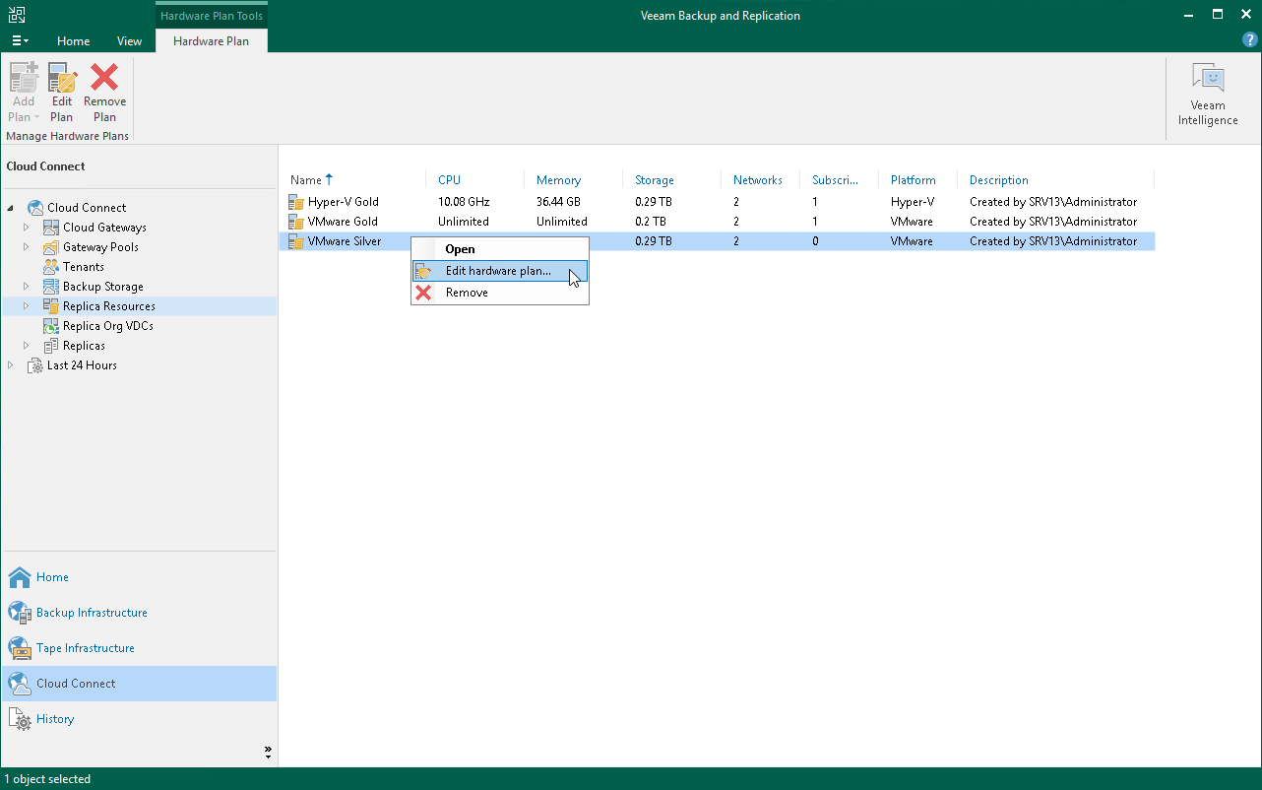This screenshot has height=790, width=1262.
Task: Switch to the Home ribbon tab
Action: [x=74, y=41]
